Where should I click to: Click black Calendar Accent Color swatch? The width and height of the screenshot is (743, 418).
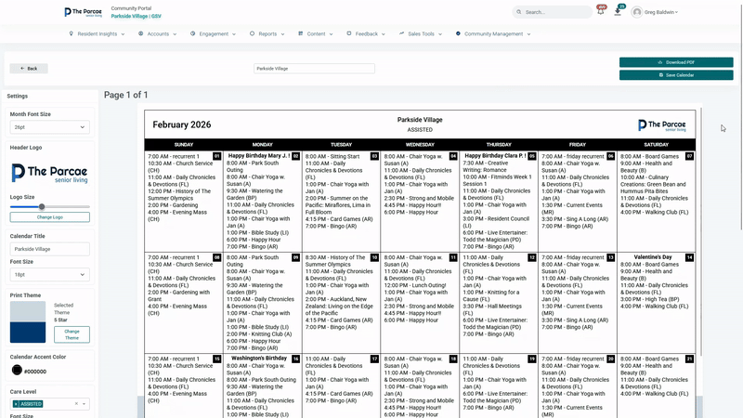(x=17, y=370)
